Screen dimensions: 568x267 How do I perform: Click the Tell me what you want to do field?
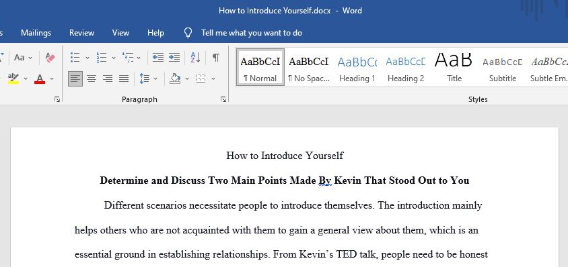252,33
